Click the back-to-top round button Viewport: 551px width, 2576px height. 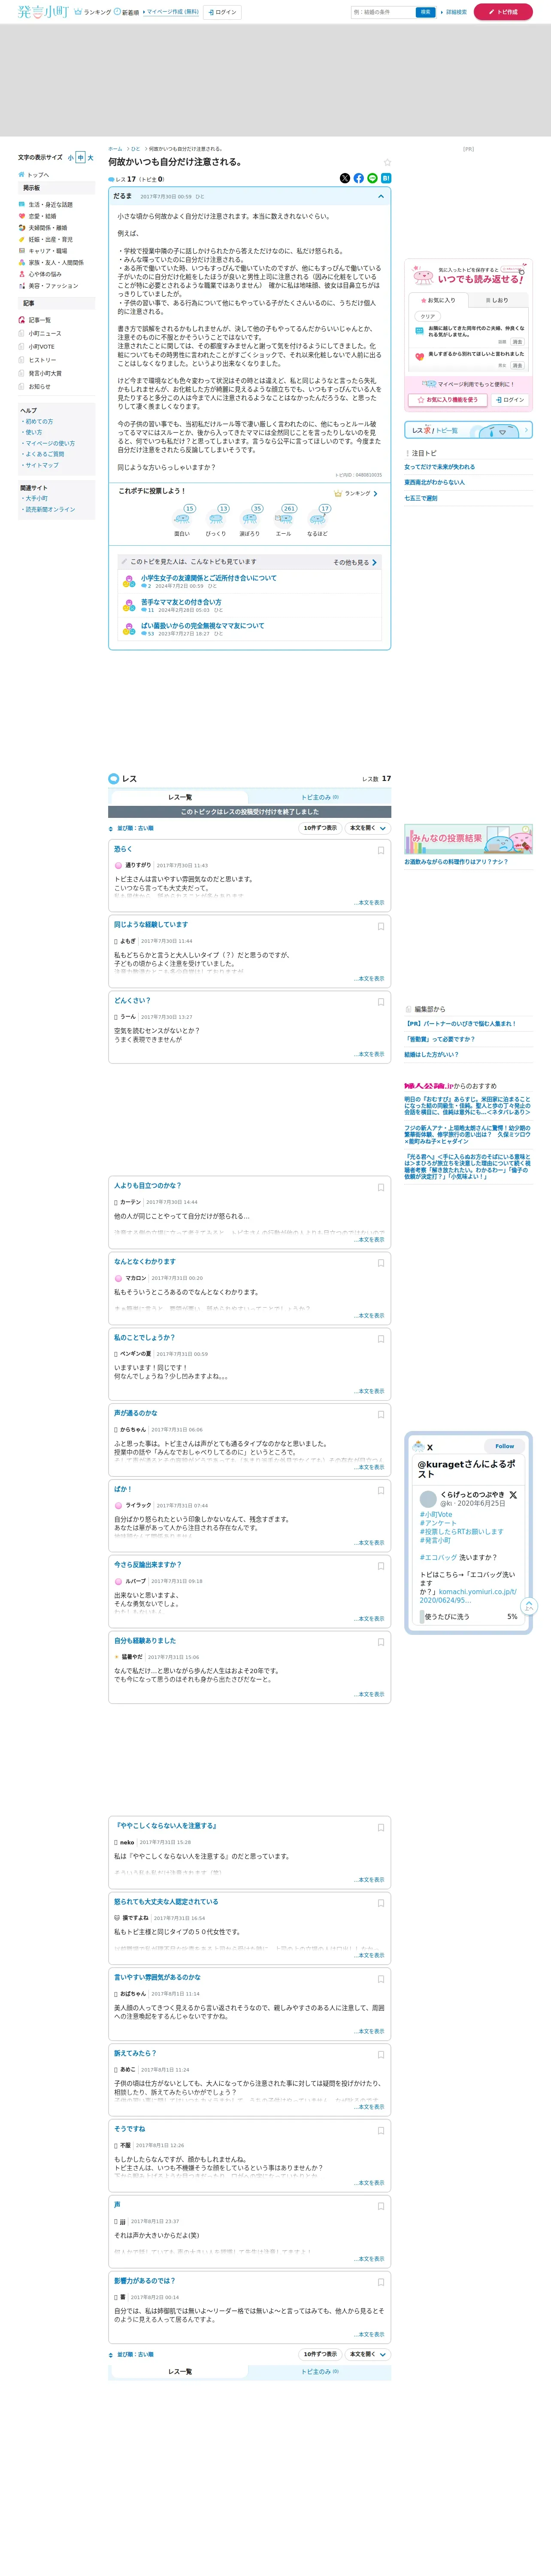click(529, 1607)
